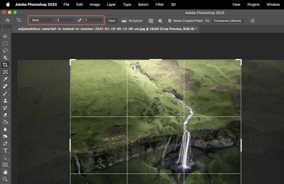Open the crop overlay grid options

pyautogui.click(x=151, y=21)
